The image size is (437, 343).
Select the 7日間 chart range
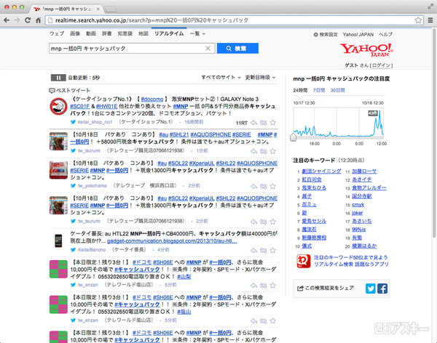point(319,90)
